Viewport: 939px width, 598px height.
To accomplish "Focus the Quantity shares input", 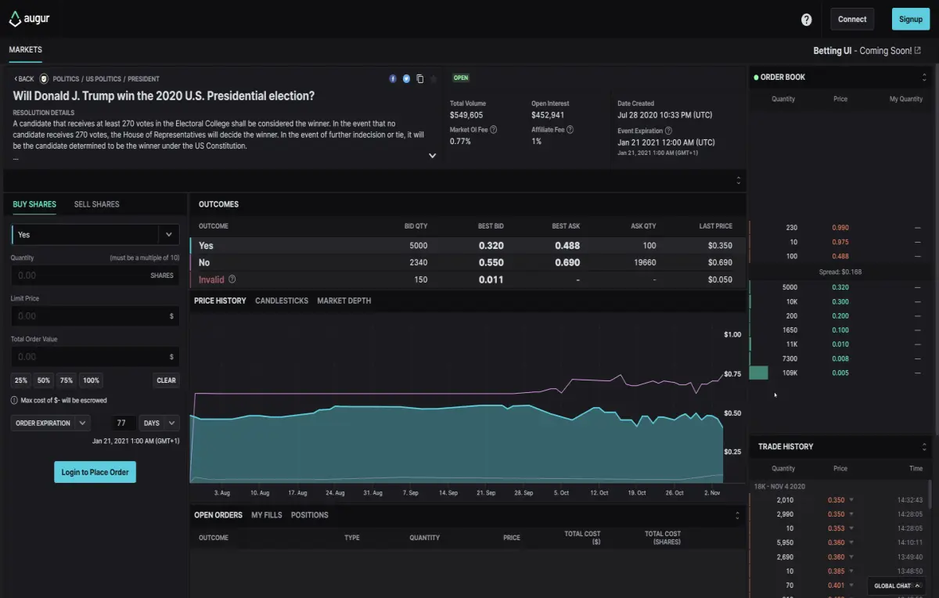I will click(x=95, y=276).
